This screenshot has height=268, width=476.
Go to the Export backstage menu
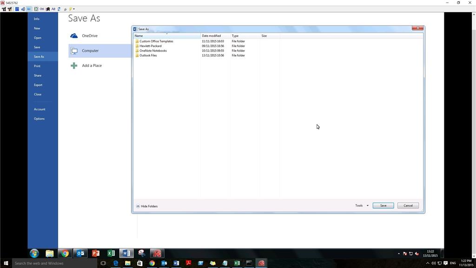38,85
